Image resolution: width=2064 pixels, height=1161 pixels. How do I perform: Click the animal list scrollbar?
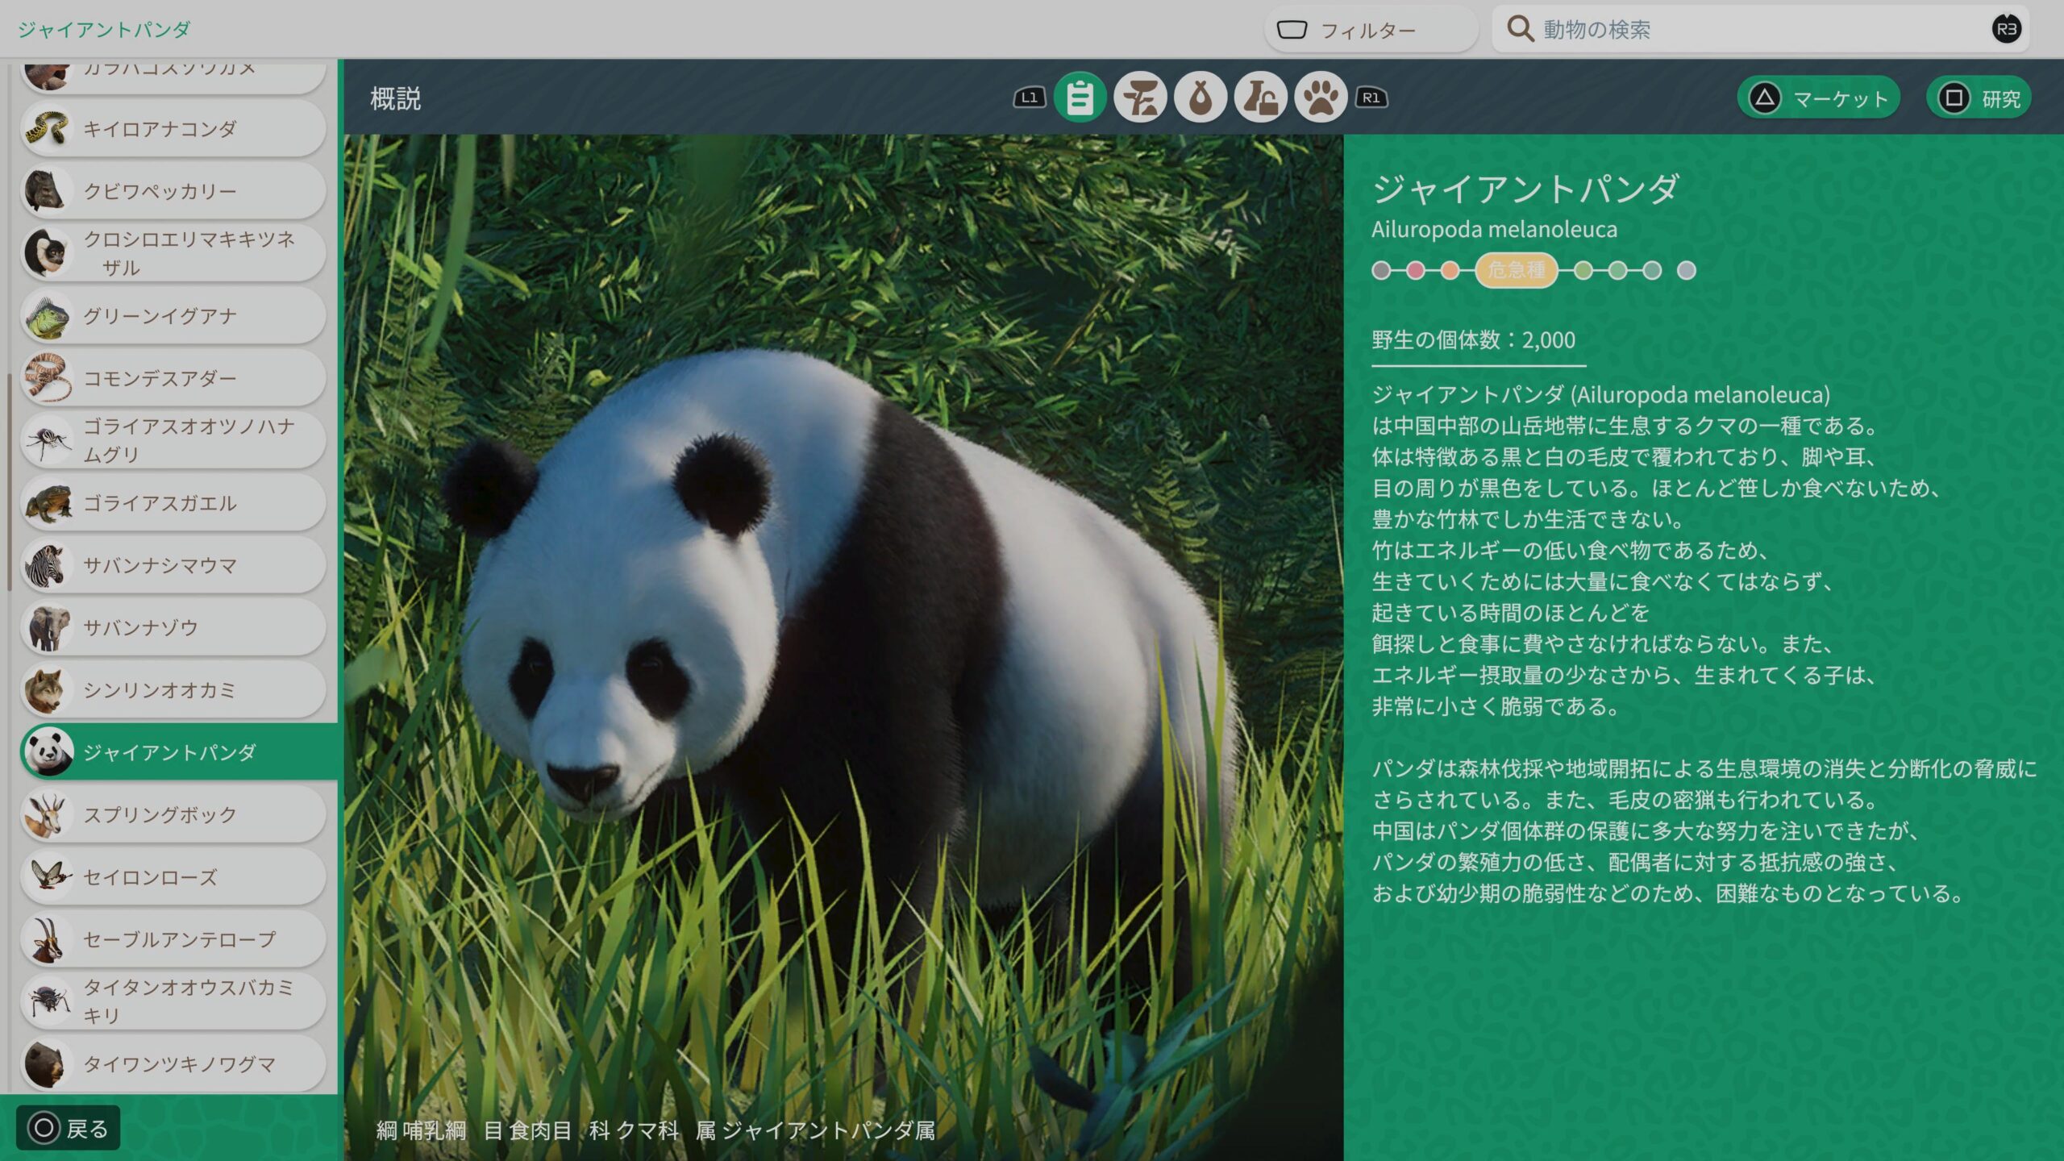[9, 482]
